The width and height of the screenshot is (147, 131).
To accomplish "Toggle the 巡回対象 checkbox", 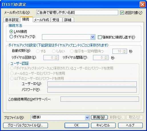I will coord(122,13).
